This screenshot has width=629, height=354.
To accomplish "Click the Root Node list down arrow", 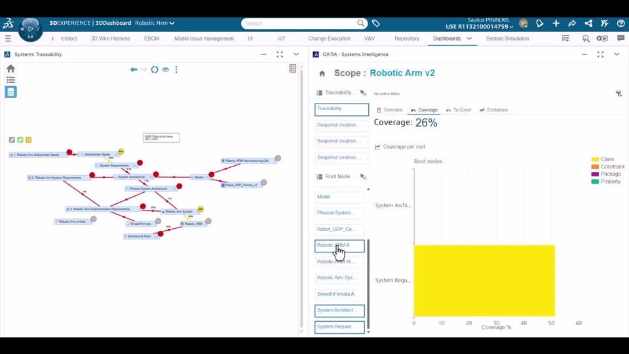I will tap(368, 332).
